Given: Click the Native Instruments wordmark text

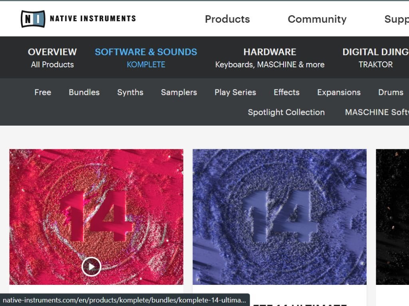Looking at the screenshot, I should (x=93, y=18).
